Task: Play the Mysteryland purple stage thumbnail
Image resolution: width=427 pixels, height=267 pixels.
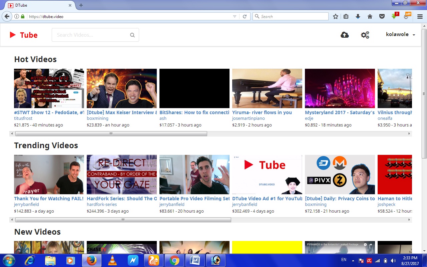Action: pyautogui.click(x=340, y=88)
